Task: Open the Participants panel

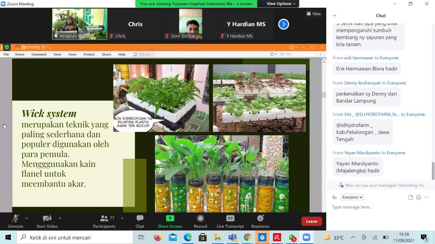Action: click(x=104, y=222)
